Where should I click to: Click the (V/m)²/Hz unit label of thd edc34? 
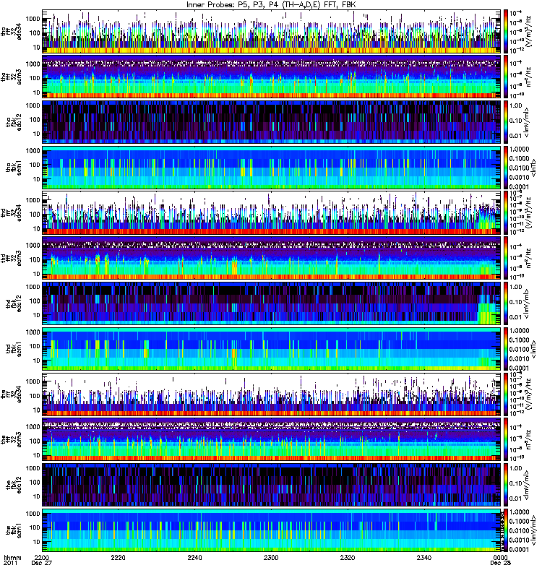528,212
